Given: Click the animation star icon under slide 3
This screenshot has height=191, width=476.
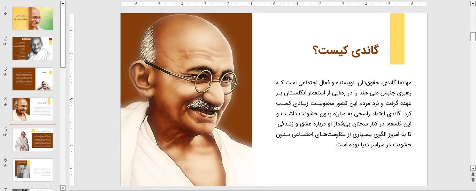Looking at the screenshot, I should [5, 75].
